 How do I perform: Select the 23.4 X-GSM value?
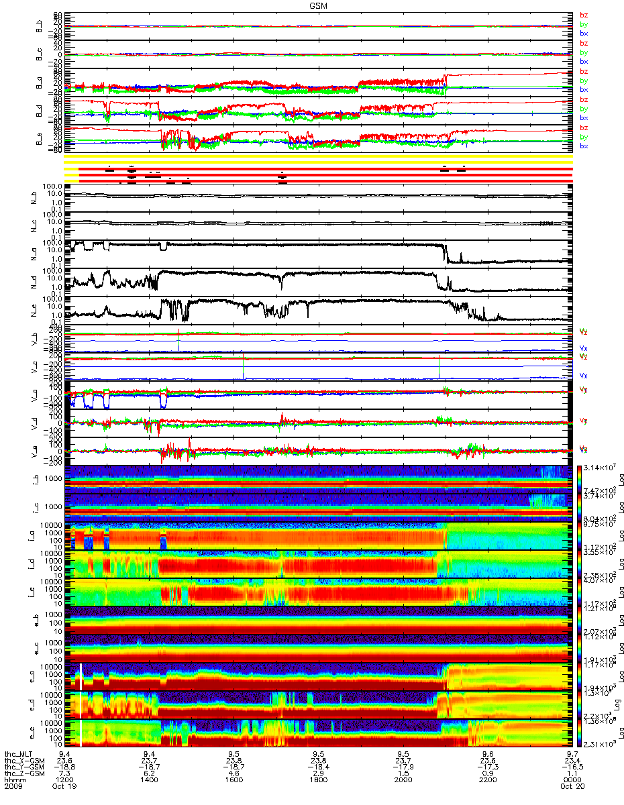coord(572,761)
